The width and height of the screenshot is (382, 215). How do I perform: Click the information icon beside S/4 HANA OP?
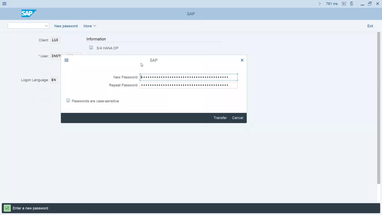point(91,48)
